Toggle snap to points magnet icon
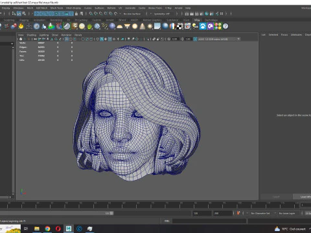The width and height of the screenshot is (311, 233). (x=100, y=14)
